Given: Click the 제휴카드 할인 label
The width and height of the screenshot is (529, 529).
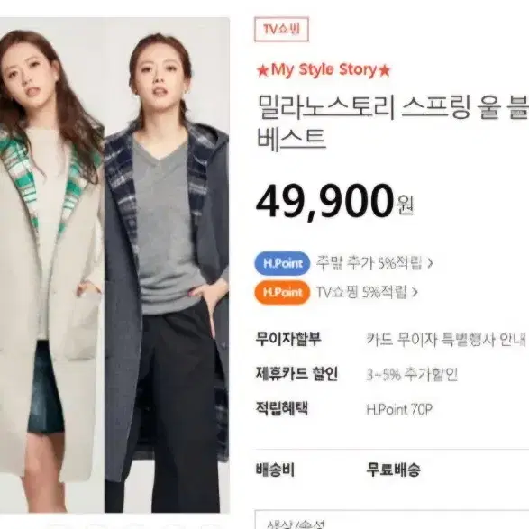Looking at the screenshot, I should [296, 373].
